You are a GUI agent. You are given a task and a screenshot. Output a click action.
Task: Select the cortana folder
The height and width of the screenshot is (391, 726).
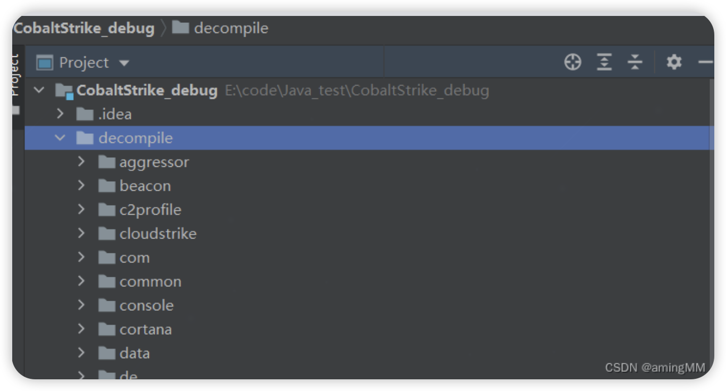point(145,329)
